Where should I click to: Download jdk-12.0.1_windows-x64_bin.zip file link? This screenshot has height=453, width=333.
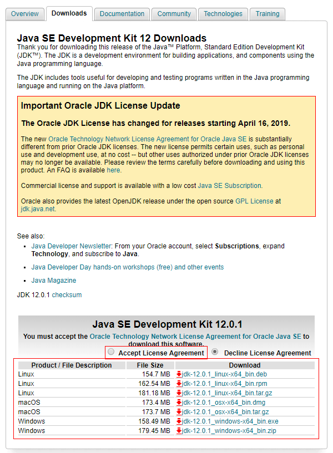(x=229, y=431)
